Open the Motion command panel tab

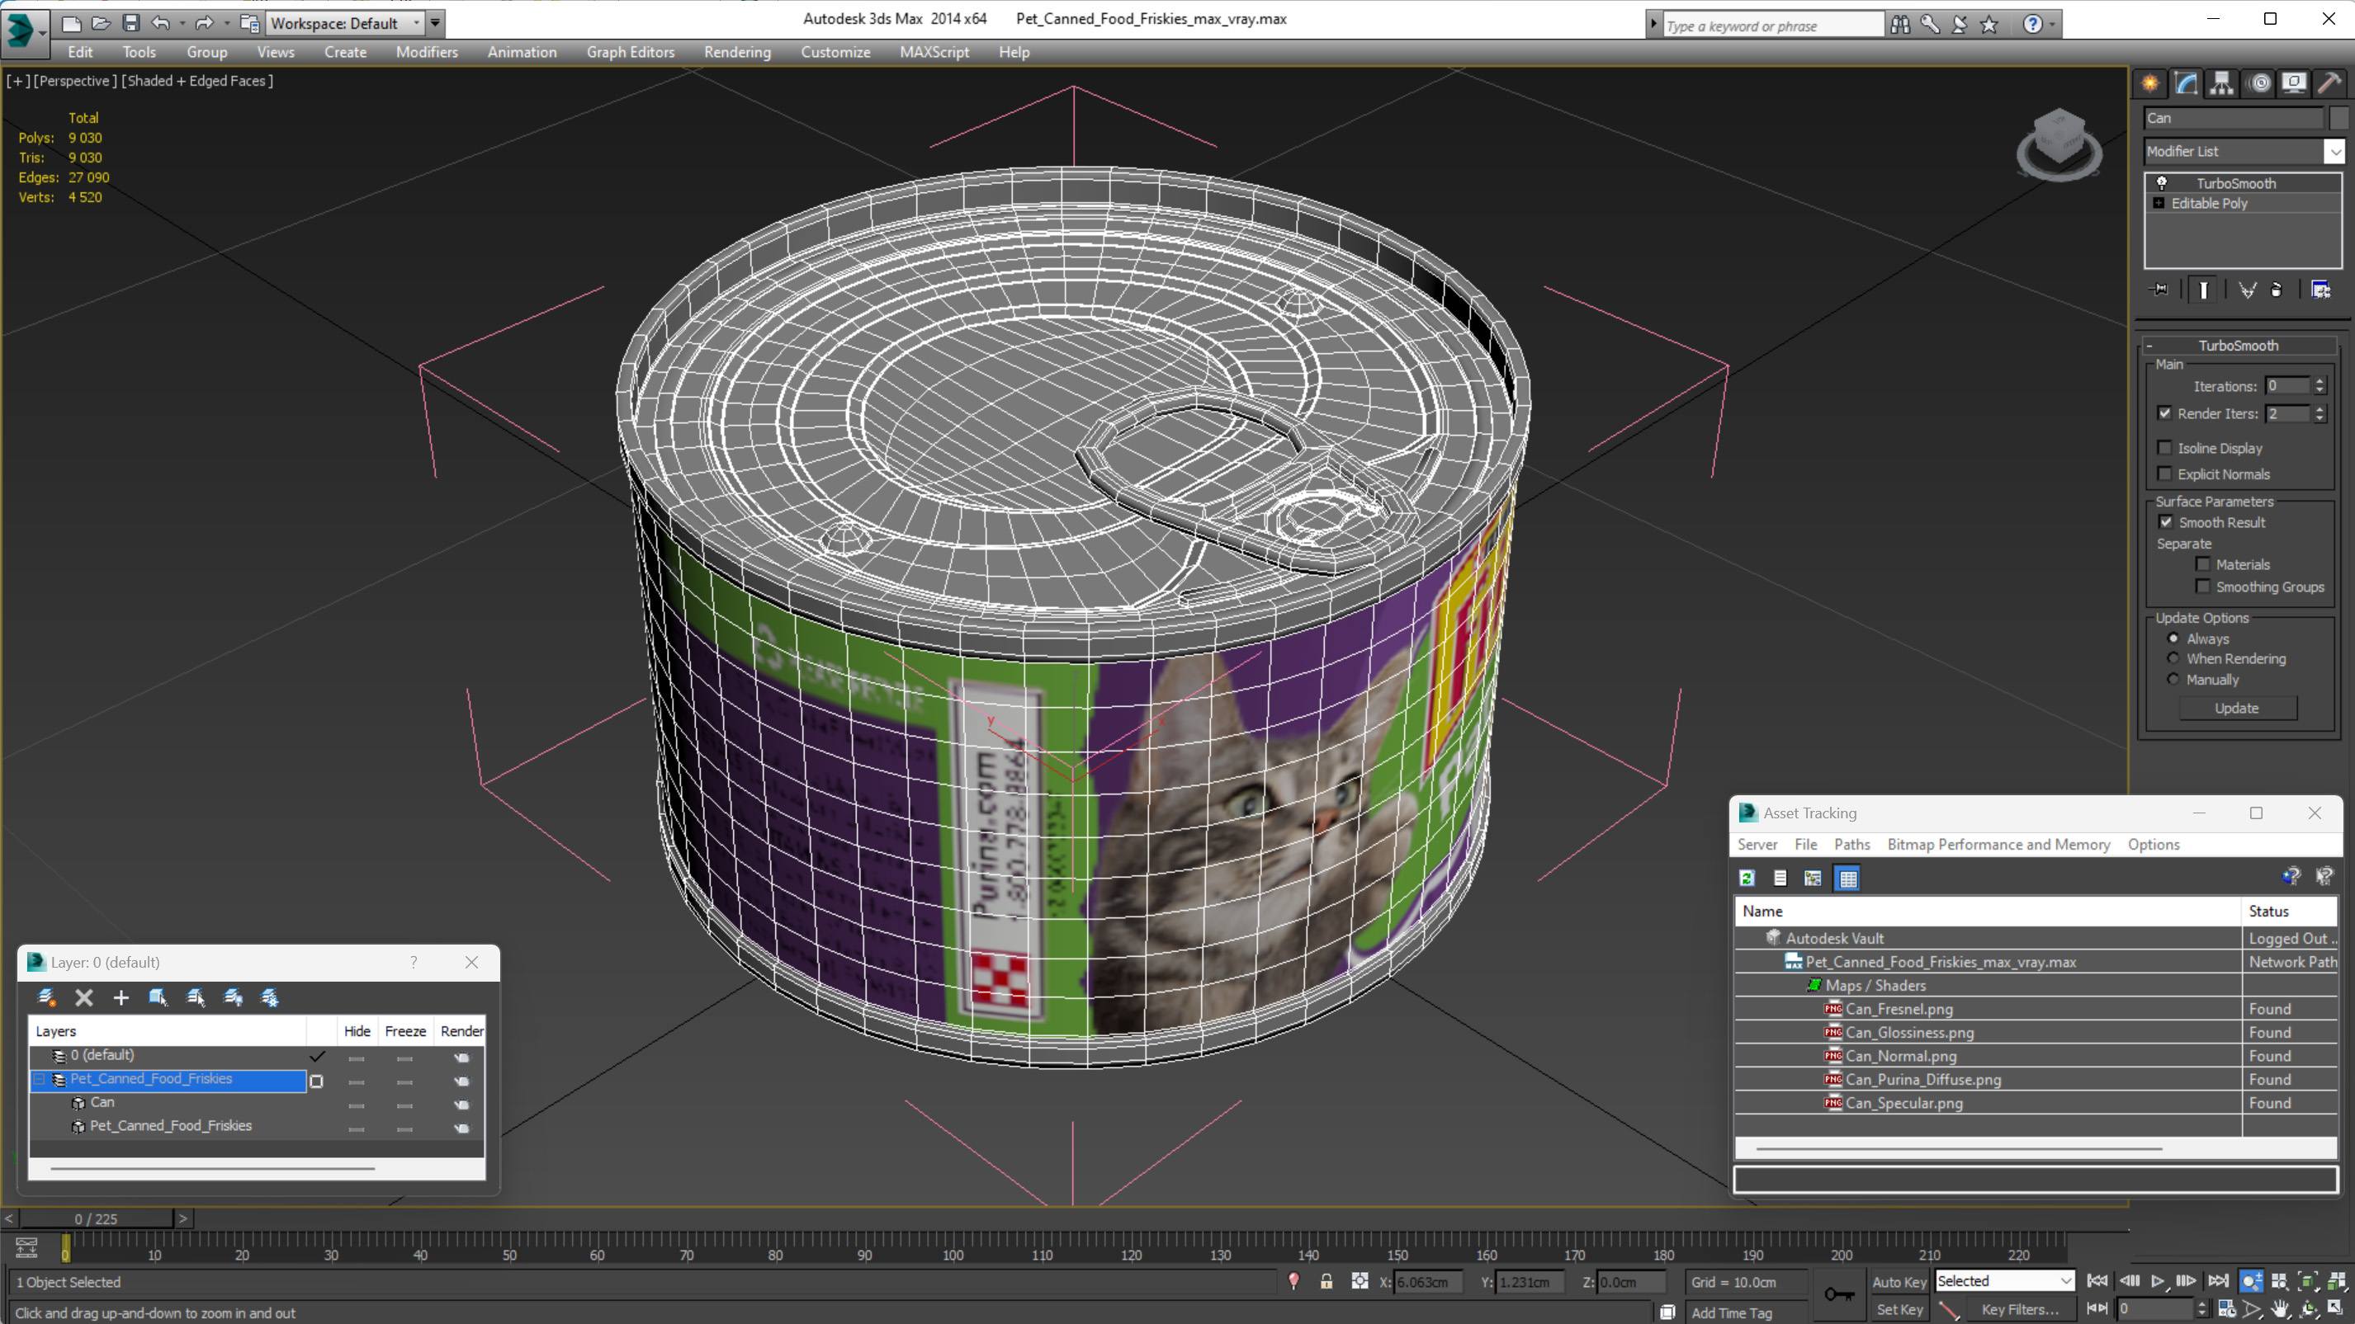coord(2259,83)
